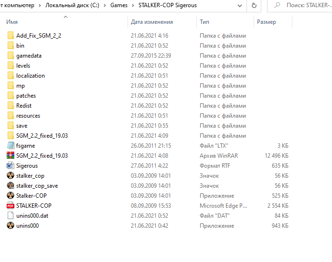Select the file name Sigerous
This screenshot has width=332, height=262.
(27, 166)
